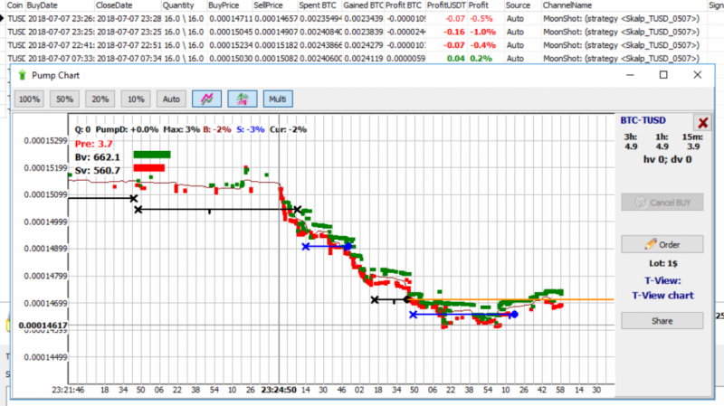Maximize the Pump Chart window
The width and height of the screenshot is (724, 406).
663,75
